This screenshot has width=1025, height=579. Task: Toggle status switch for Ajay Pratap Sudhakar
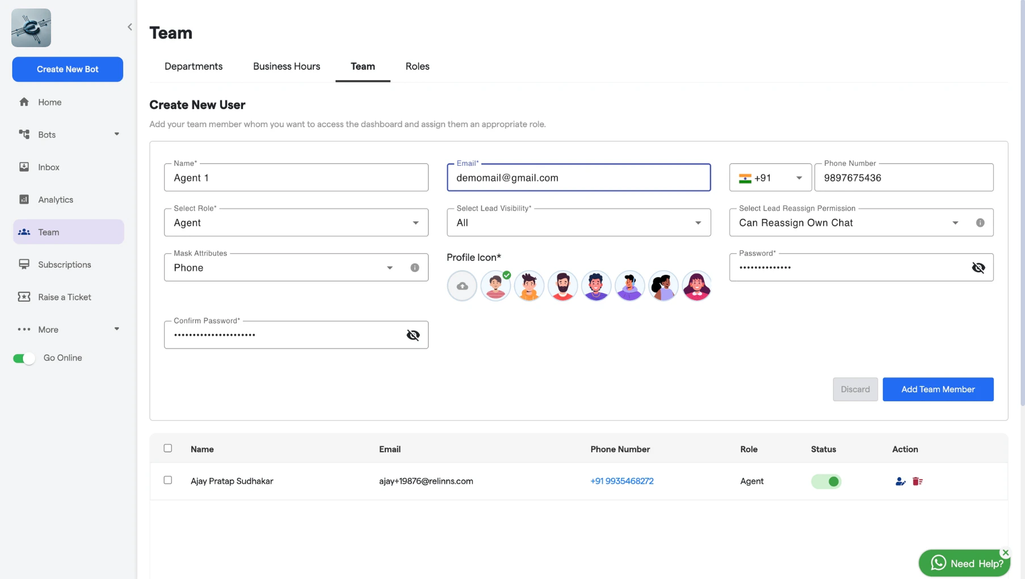[826, 481]
